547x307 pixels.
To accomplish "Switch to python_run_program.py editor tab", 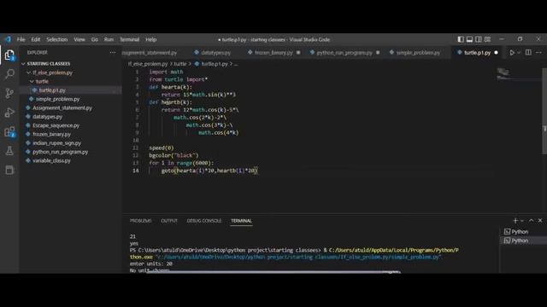I will pos(344,53).
